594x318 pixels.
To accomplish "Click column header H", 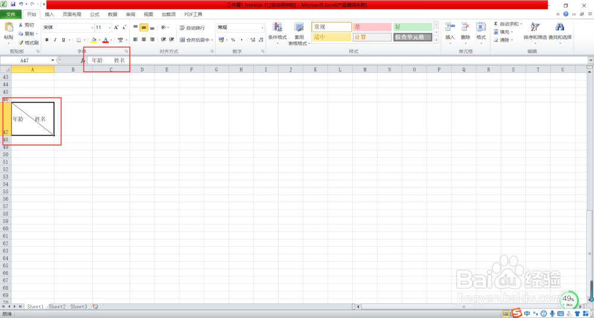I will (x=241, y=69).
